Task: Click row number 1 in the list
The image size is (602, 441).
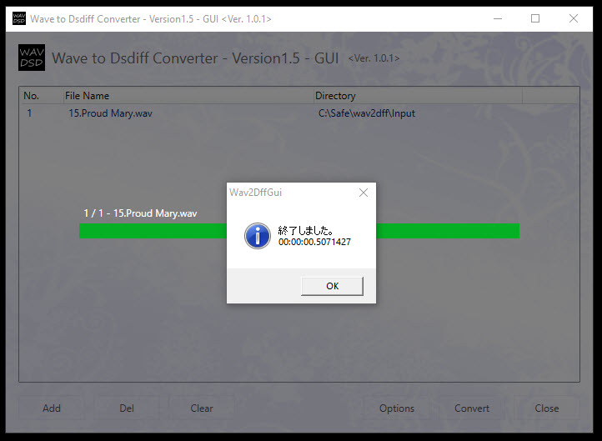Action: (x=29, y=113)
